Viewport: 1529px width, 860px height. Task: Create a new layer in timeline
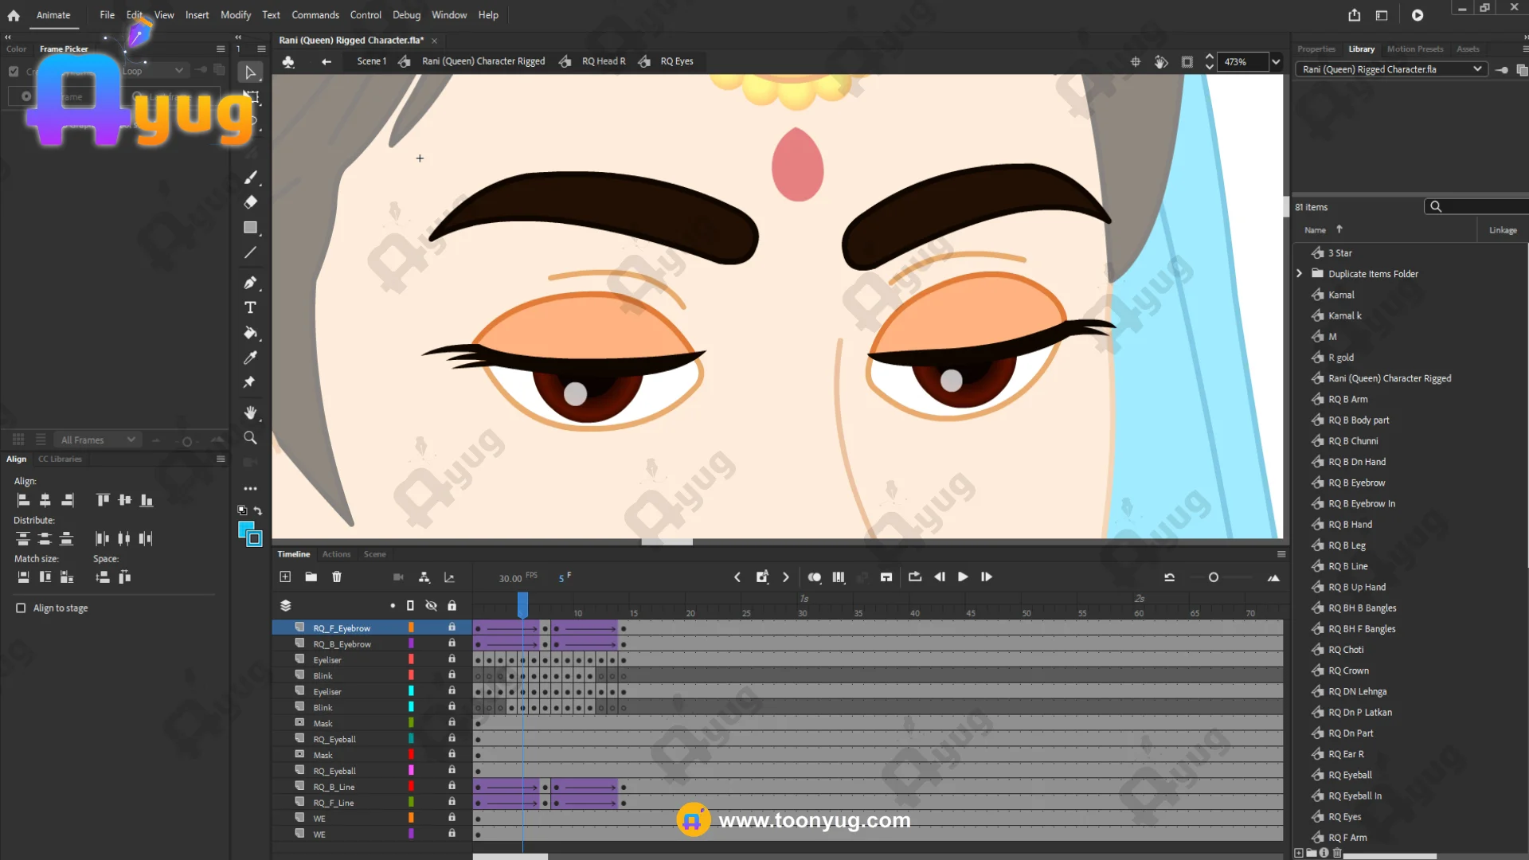click(285, 577)
